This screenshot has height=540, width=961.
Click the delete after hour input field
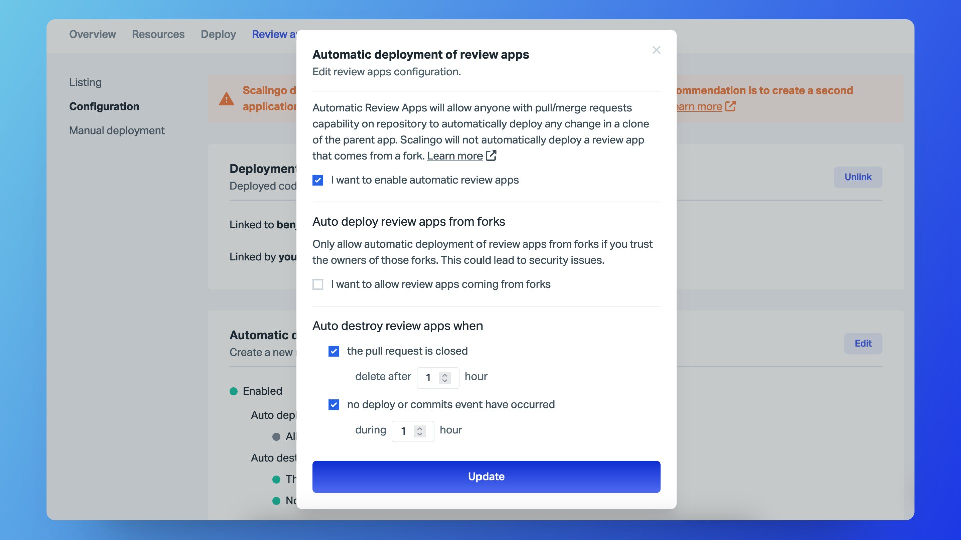(x=429, y=378)
